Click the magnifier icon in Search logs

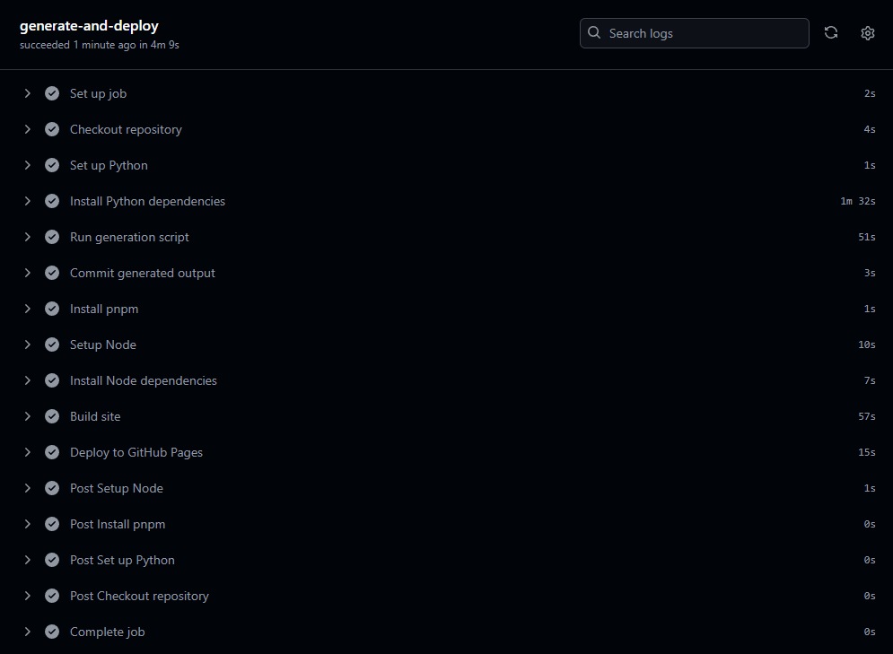(x=594, y=32)
